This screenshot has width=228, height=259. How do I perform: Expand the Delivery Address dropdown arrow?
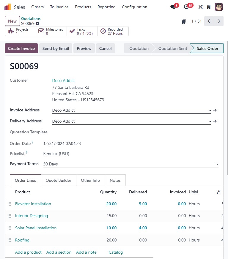(210, 121)
